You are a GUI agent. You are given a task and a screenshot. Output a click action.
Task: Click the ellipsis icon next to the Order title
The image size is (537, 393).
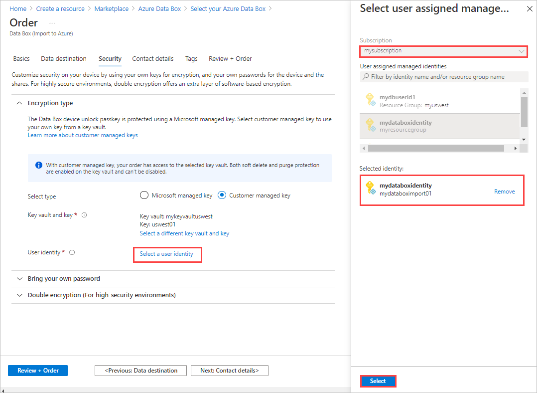pyautogui.click(x=52, y=23)
